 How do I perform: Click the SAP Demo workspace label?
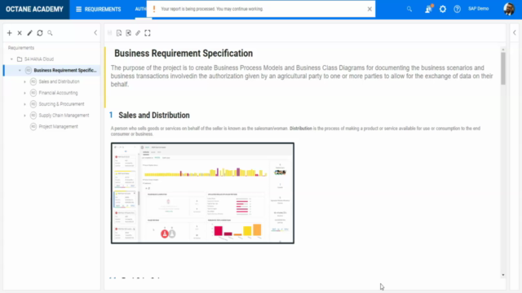pyautogui.click(x=479, y=9)
